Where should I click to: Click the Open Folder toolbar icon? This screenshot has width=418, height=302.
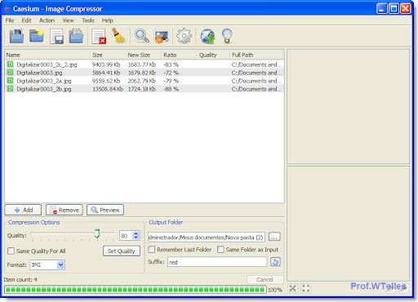click(37, 36)
